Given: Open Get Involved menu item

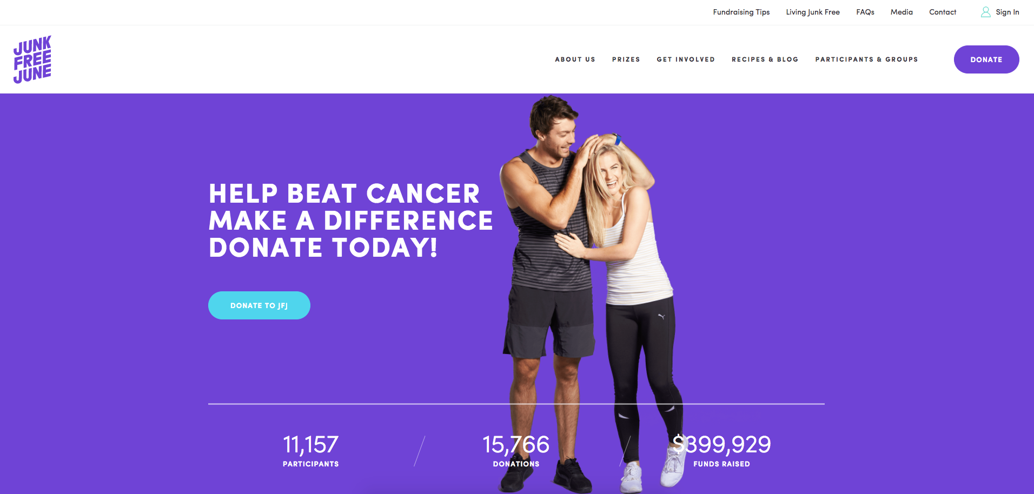Looking at the screenshot, I should tap(686, 59).
